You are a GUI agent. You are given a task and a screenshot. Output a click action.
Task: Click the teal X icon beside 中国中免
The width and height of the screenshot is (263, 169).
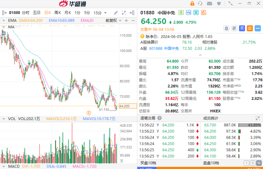coord(196,13)
